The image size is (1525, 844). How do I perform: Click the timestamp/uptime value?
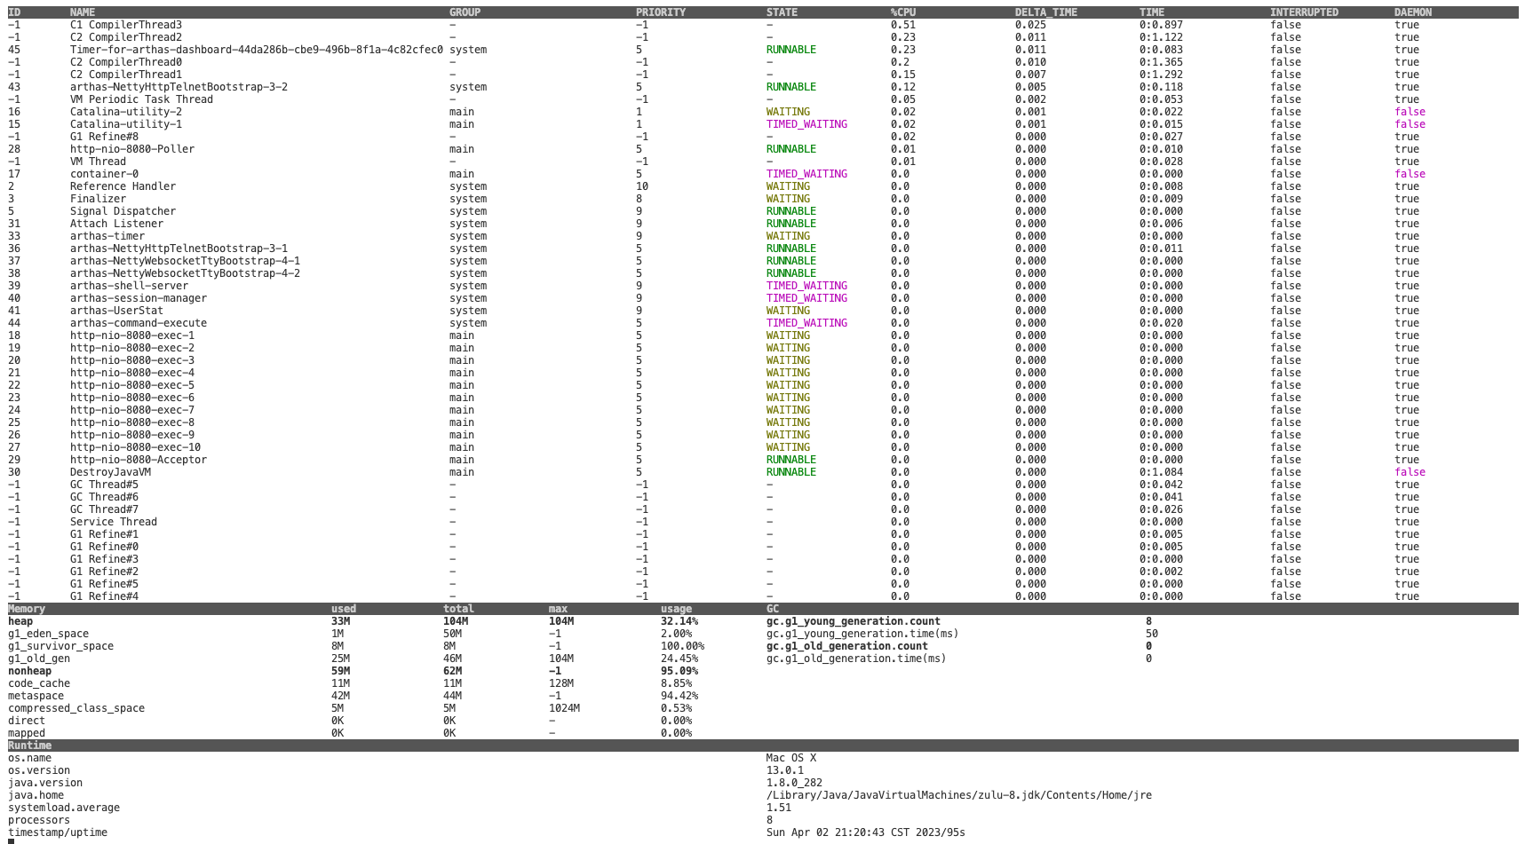(x=865, y=832)
